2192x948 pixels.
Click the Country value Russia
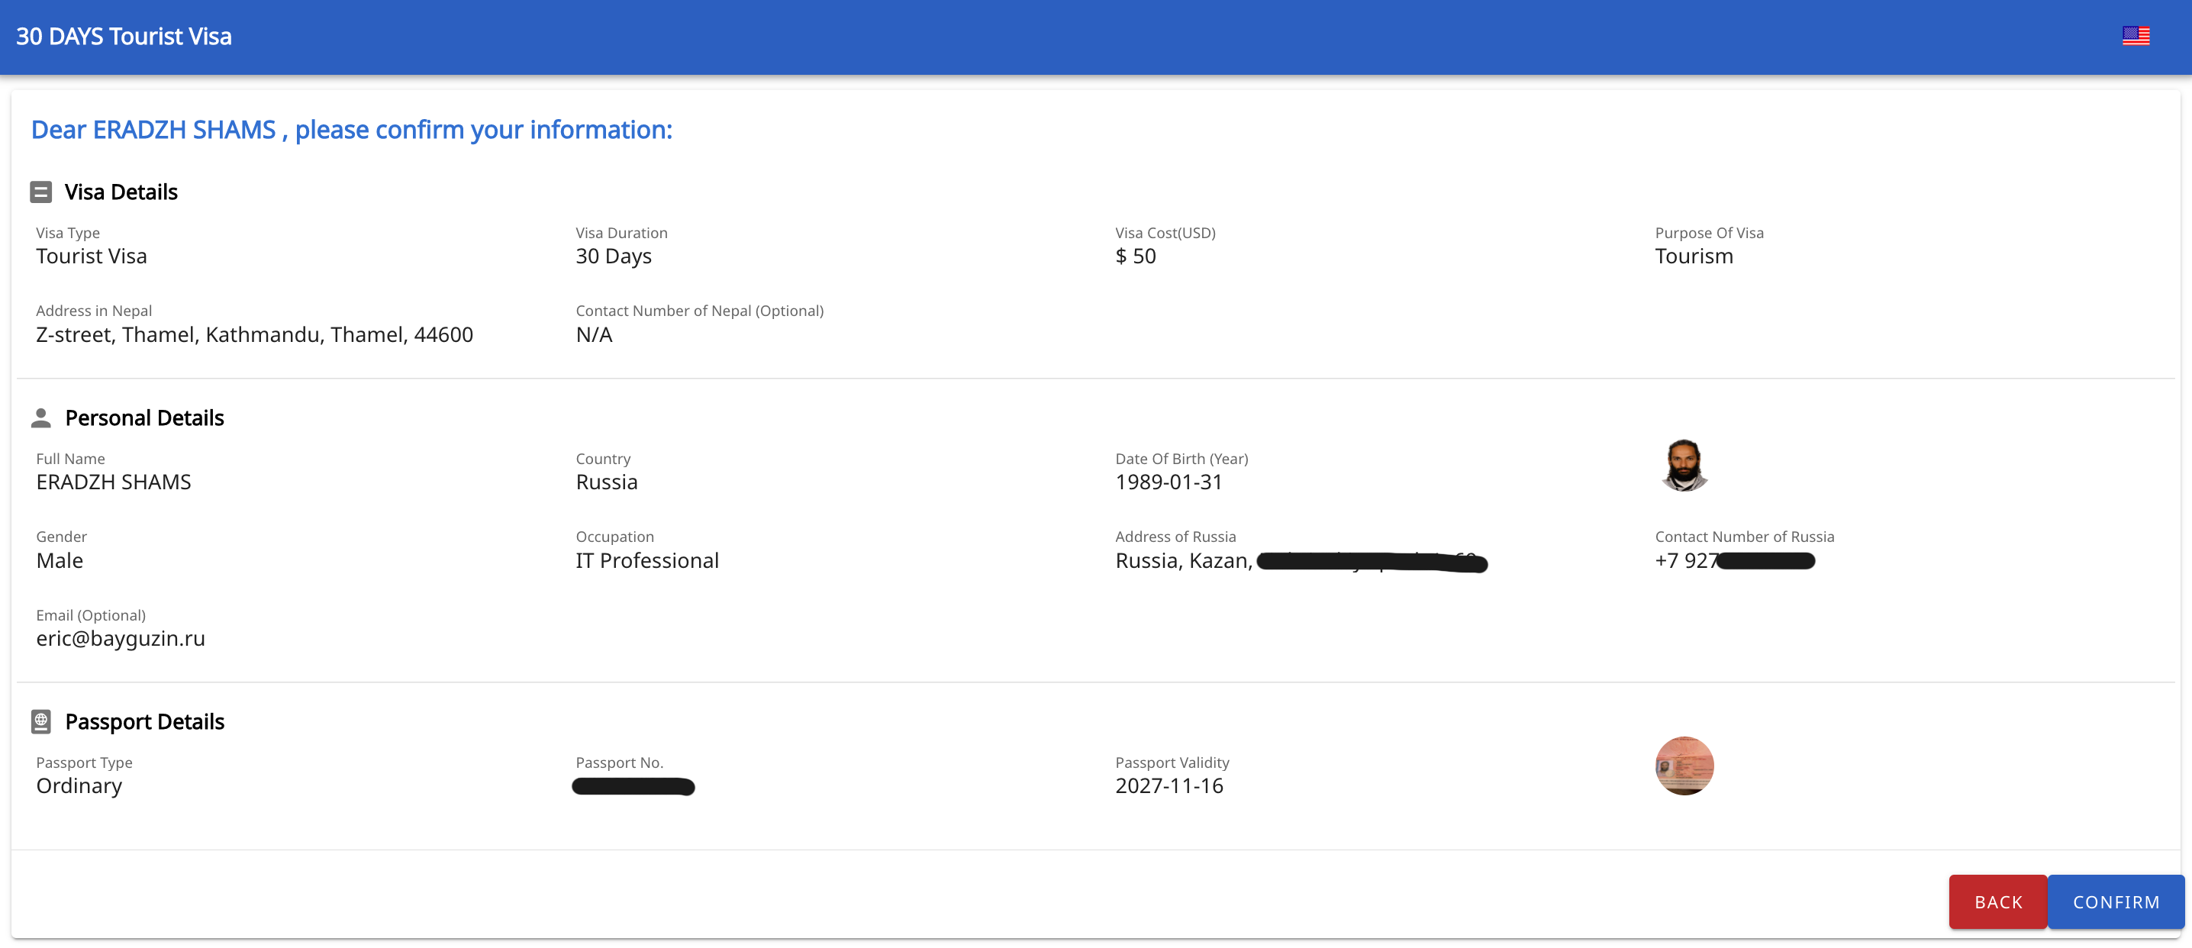[606, 482]
